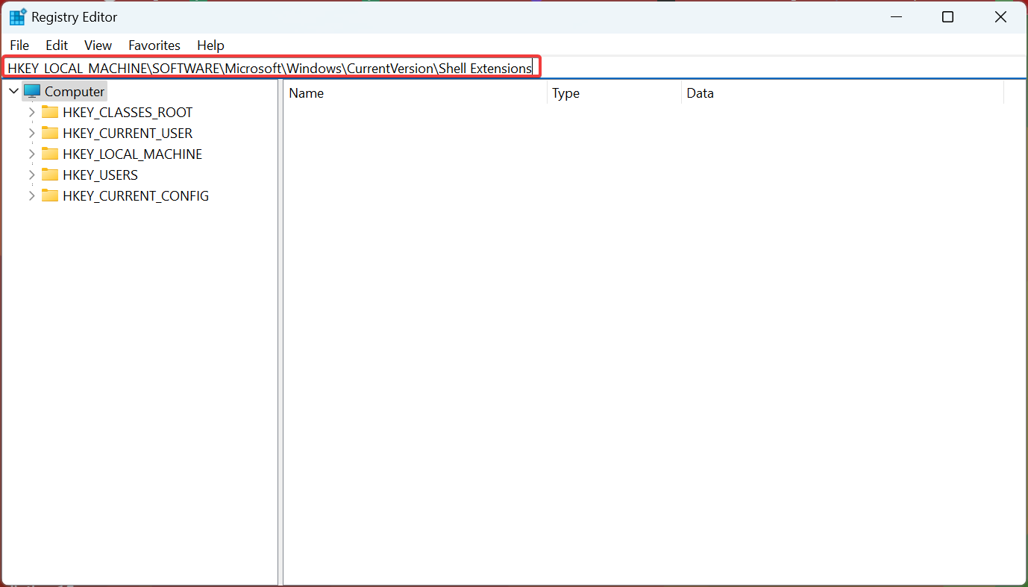
Task: Select the HKEY_CURRENT_CONFIG label
Action: point(136,196)
